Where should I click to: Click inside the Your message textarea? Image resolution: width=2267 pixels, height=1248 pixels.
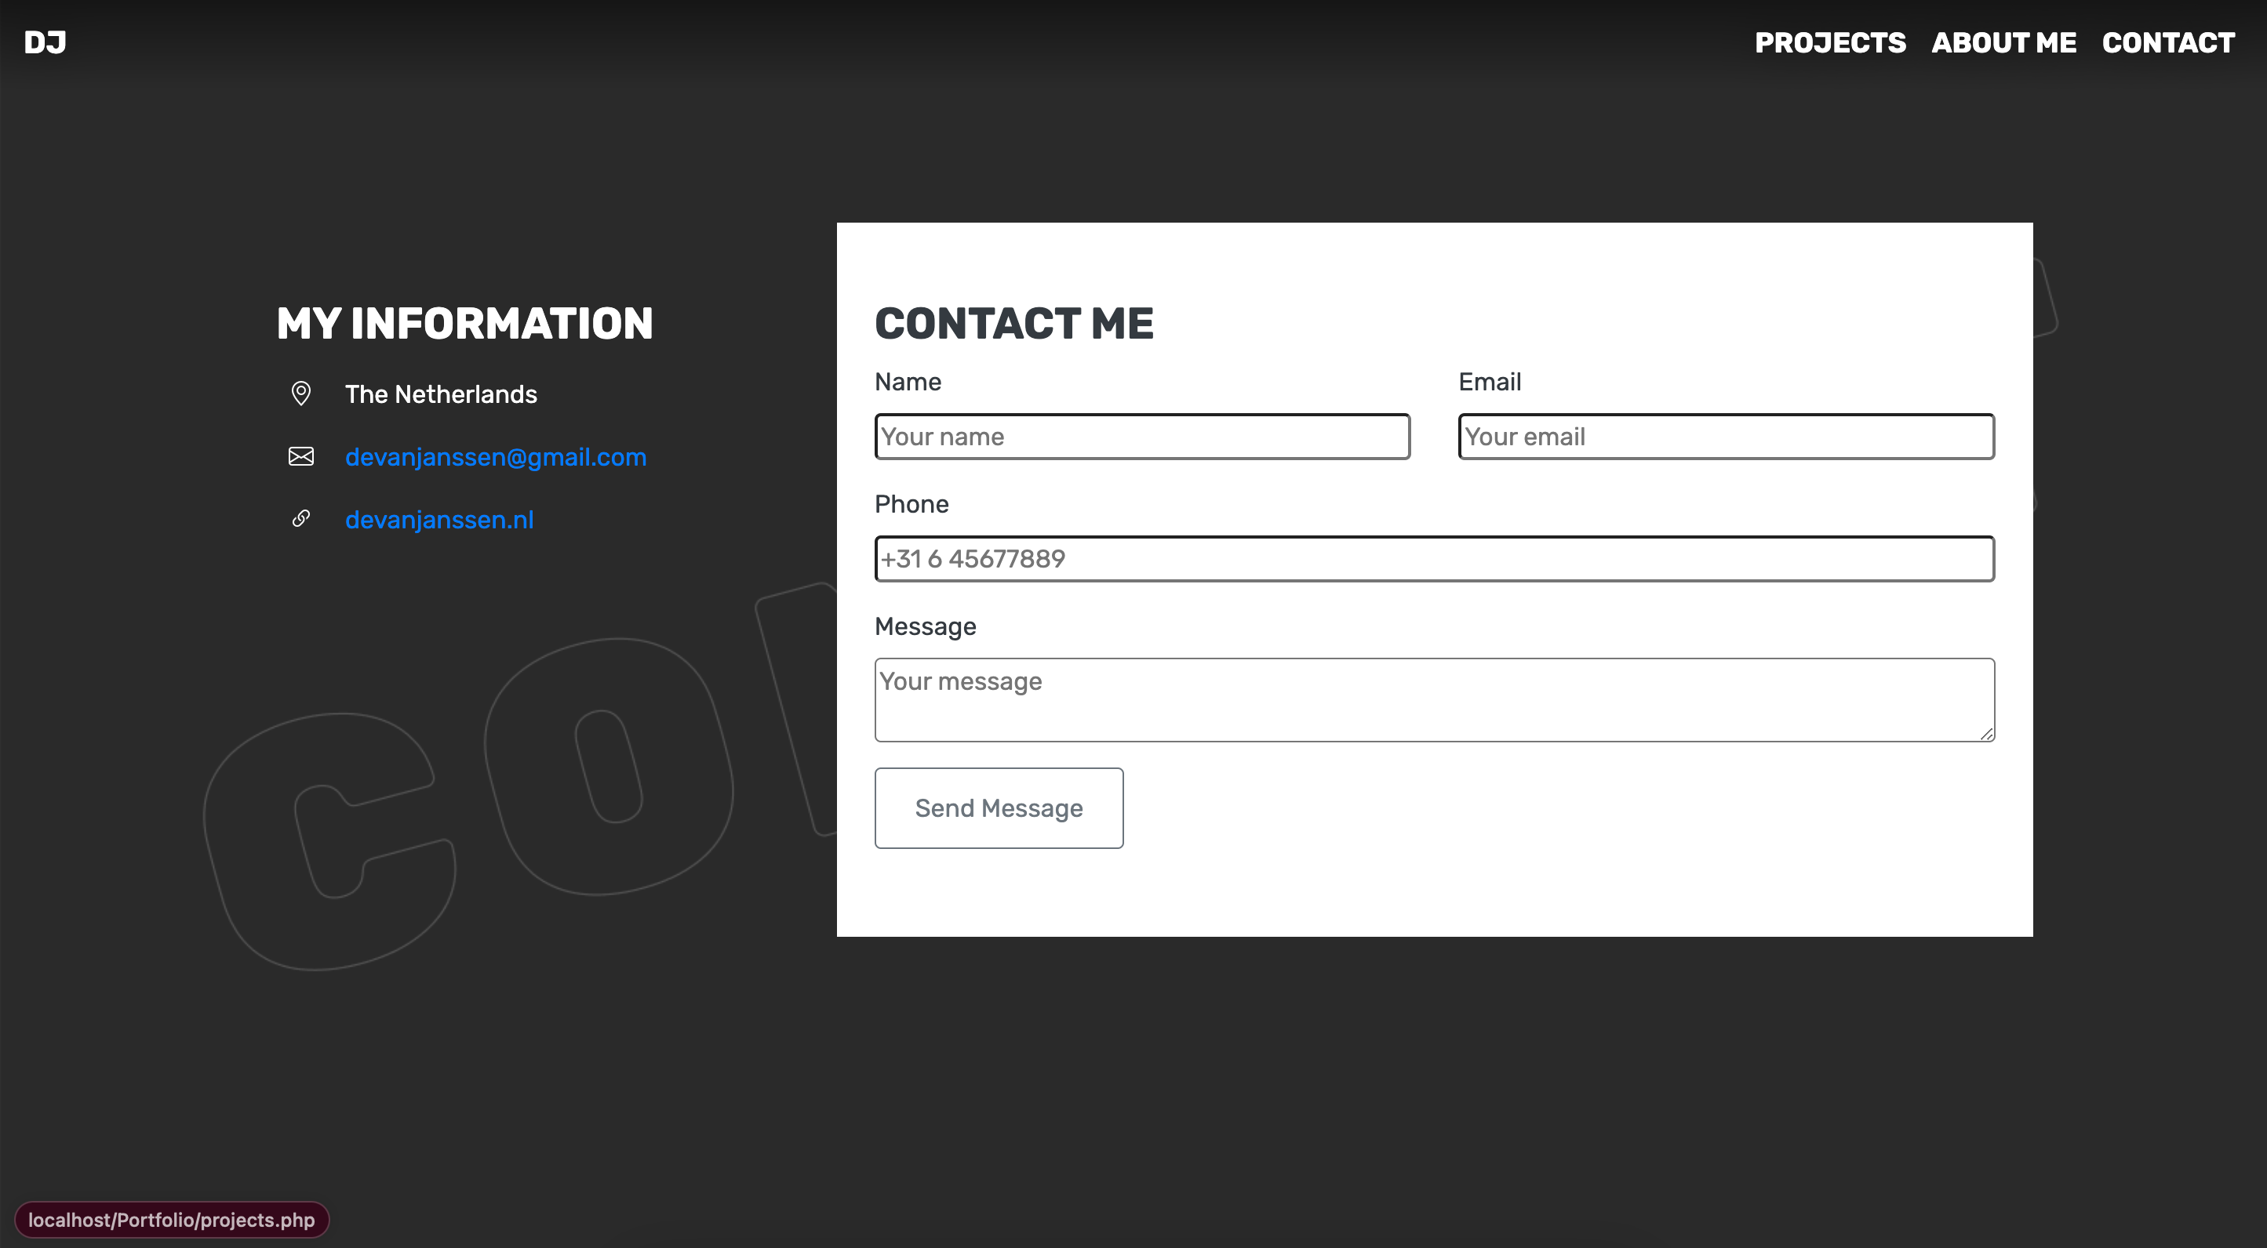point(1435,699)
